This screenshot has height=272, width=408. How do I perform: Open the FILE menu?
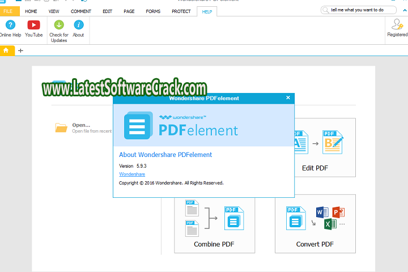pyautogui.click(x=8, y=11)
